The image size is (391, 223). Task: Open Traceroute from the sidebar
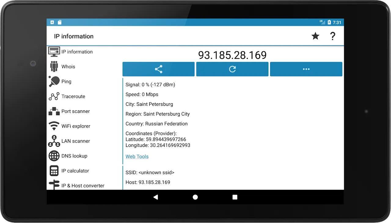point(73,97)
